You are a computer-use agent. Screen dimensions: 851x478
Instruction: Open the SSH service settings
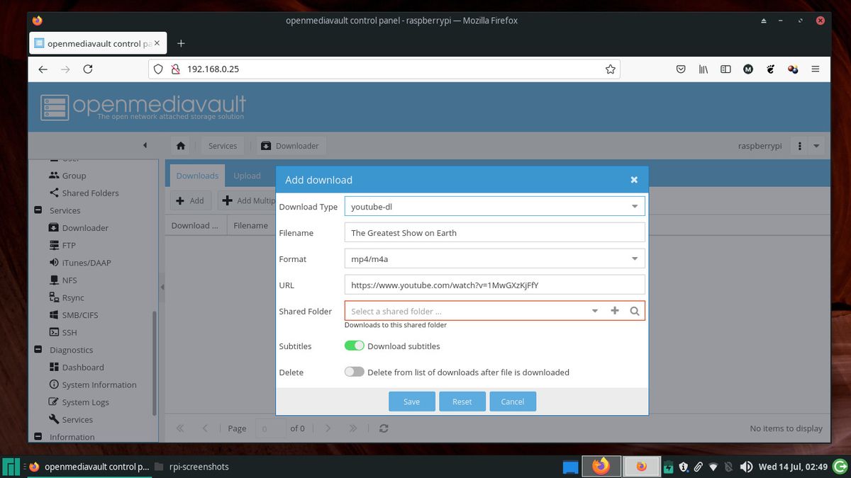click(70, 332)
